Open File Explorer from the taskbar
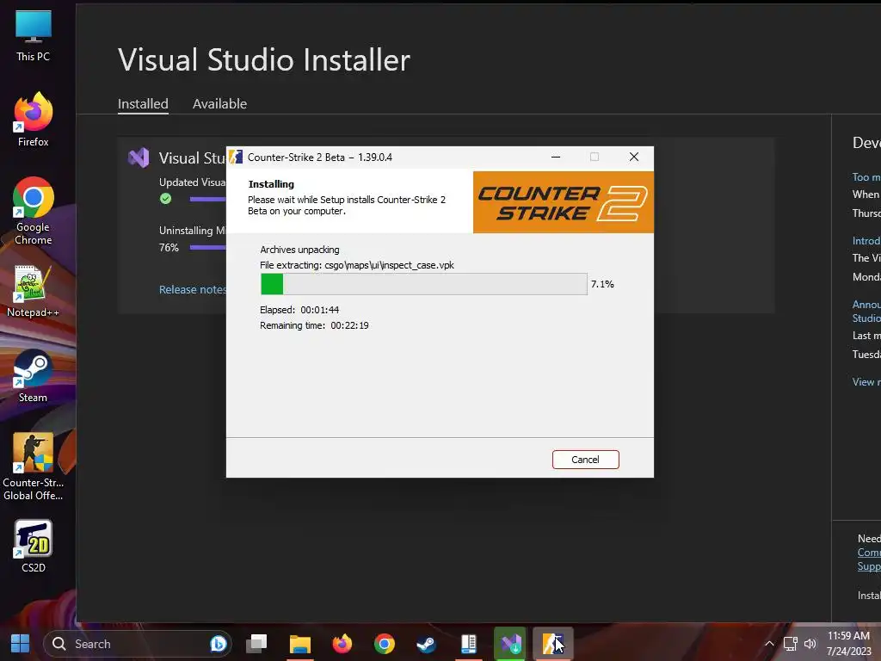 pos(300,644)
